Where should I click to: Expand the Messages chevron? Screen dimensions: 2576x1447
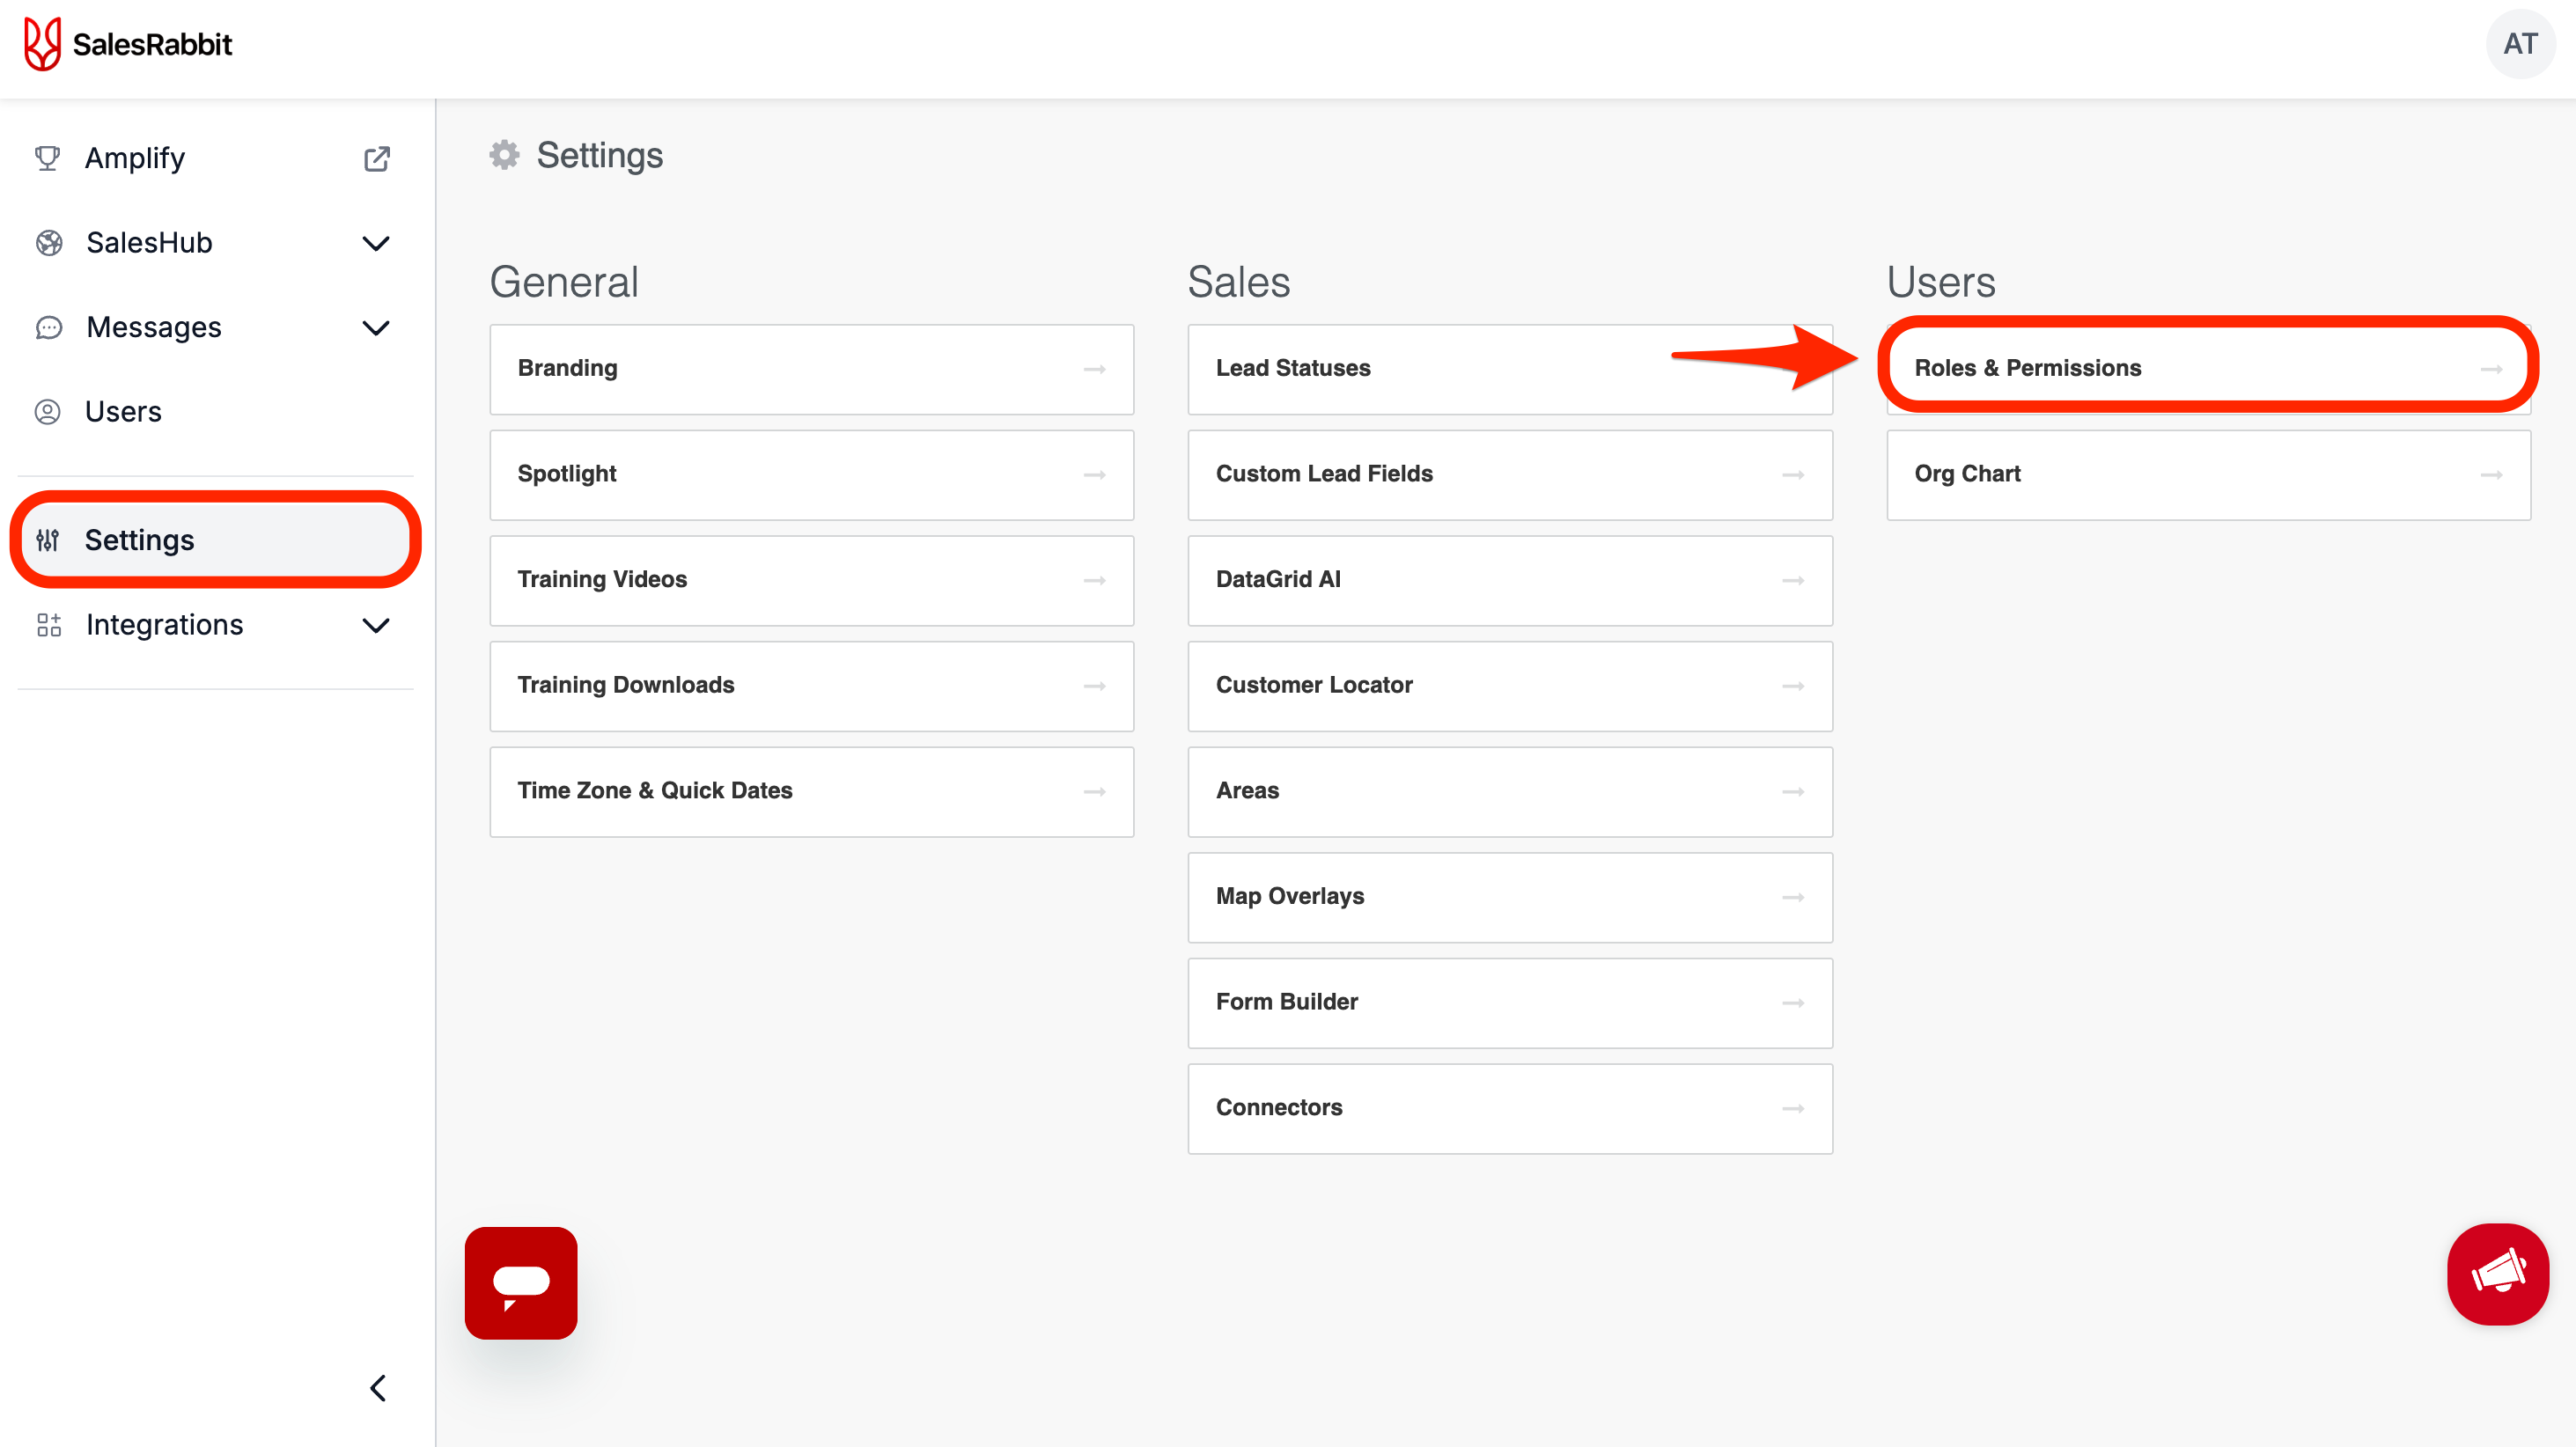tap(375, 328)
